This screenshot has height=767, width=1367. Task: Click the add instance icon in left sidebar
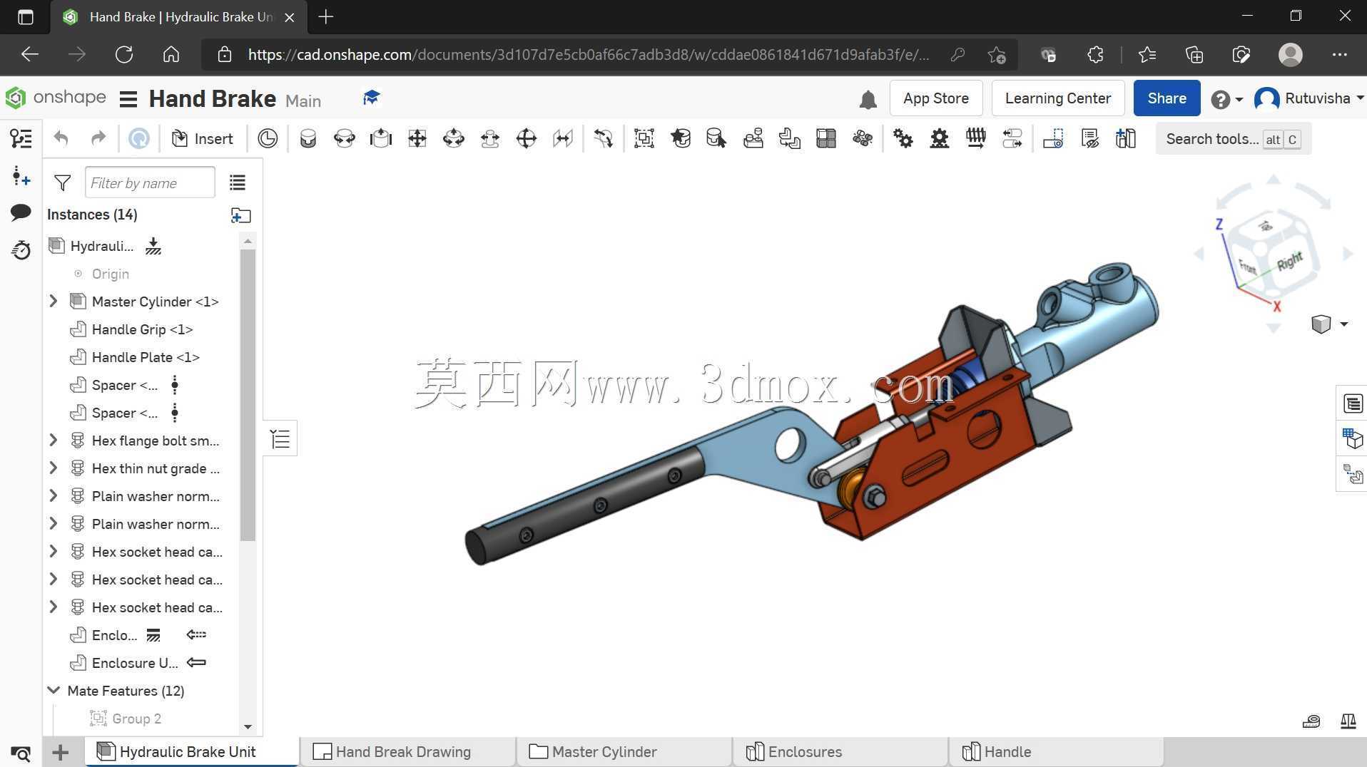[x=21, y=176]
